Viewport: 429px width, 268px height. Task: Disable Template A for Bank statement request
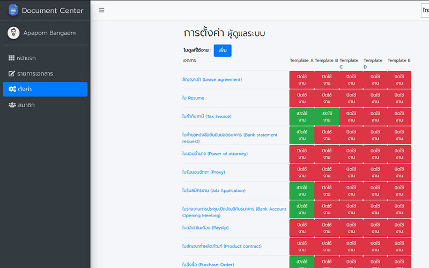click(x=301, y=135)
